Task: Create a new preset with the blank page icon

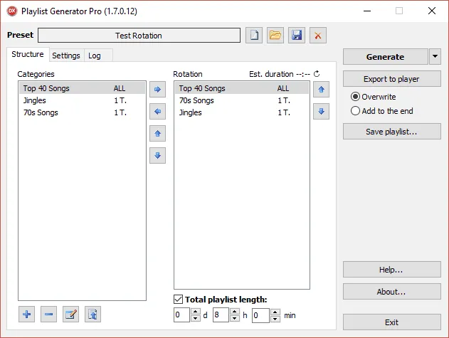Action: coord(254,36)
